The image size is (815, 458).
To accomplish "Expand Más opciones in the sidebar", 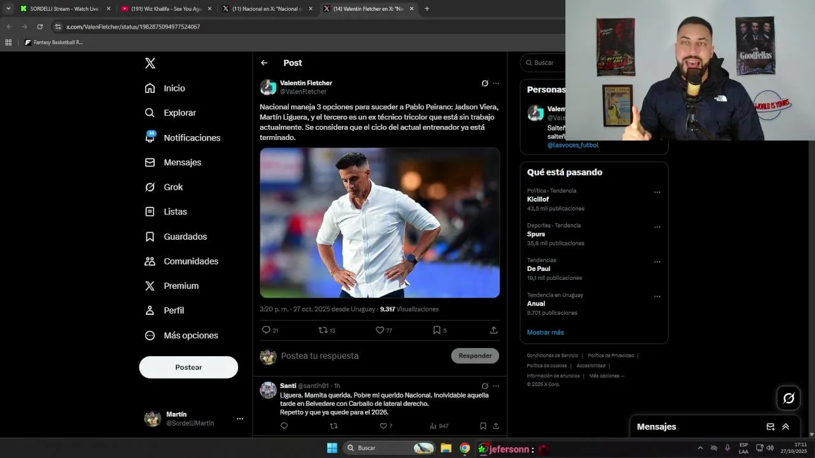I will pos(181,335).
